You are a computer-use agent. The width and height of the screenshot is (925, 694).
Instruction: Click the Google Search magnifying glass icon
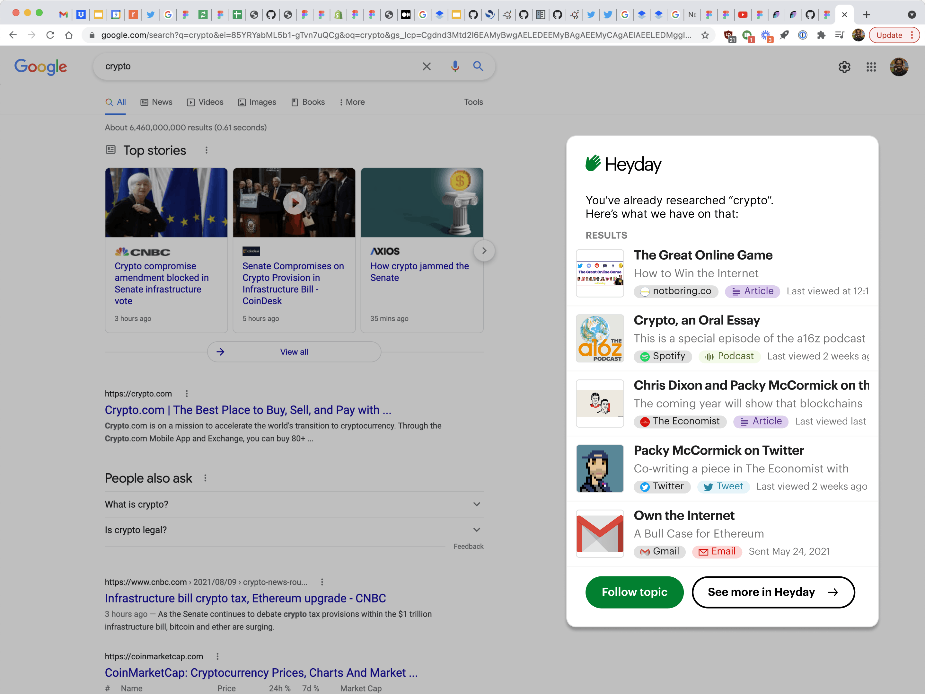pos(479,66)
